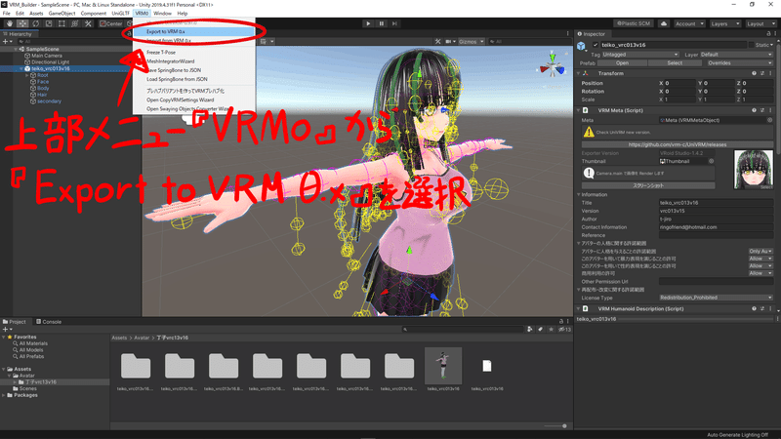Open VRM Meta component options menu icon

[x=770, y=110]
